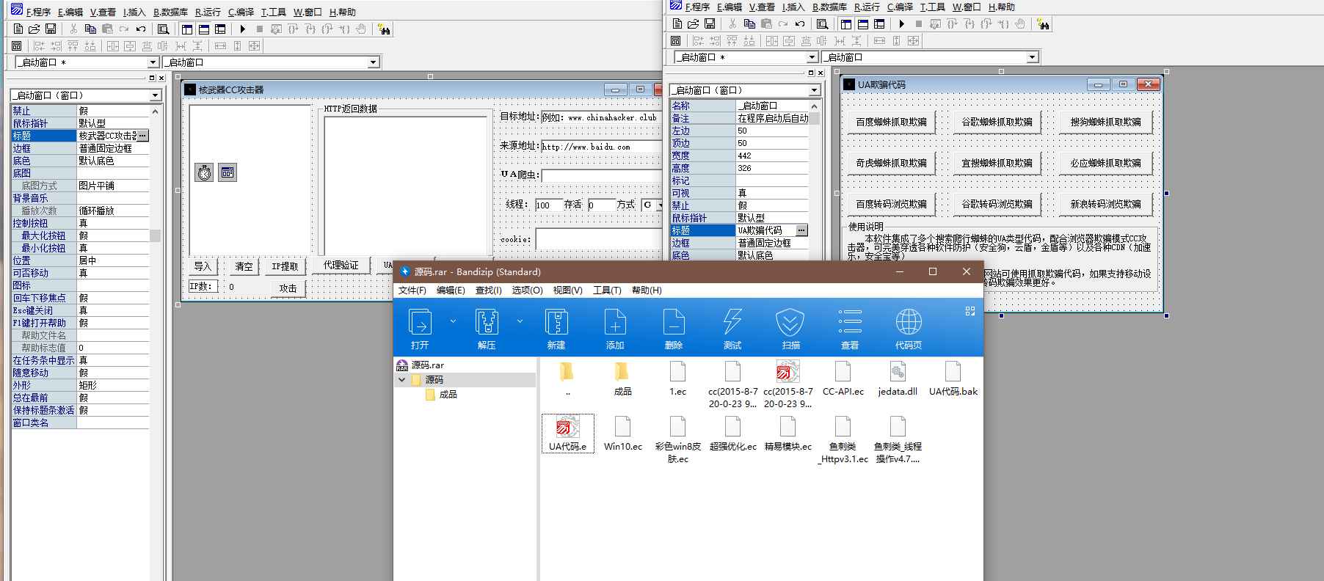This screenshot has height=581, width=1324.
Task: Click the 攻击 button on the form
Action: point(288,288)
